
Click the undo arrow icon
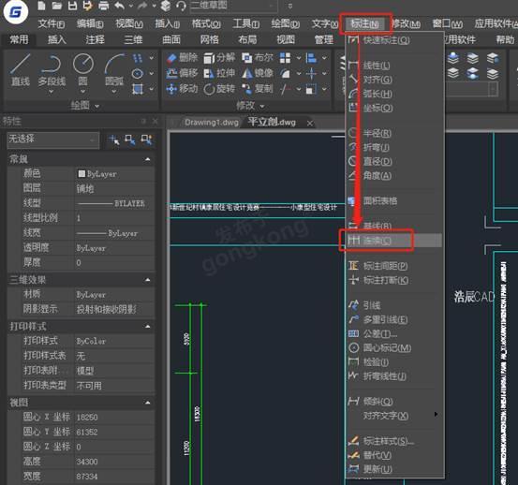point(120,6)
